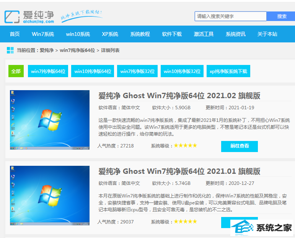The width and height of the screenshot is (295, 238).
Task: Select the win10纯净版32位 filter tab
Action: (182, 71)
